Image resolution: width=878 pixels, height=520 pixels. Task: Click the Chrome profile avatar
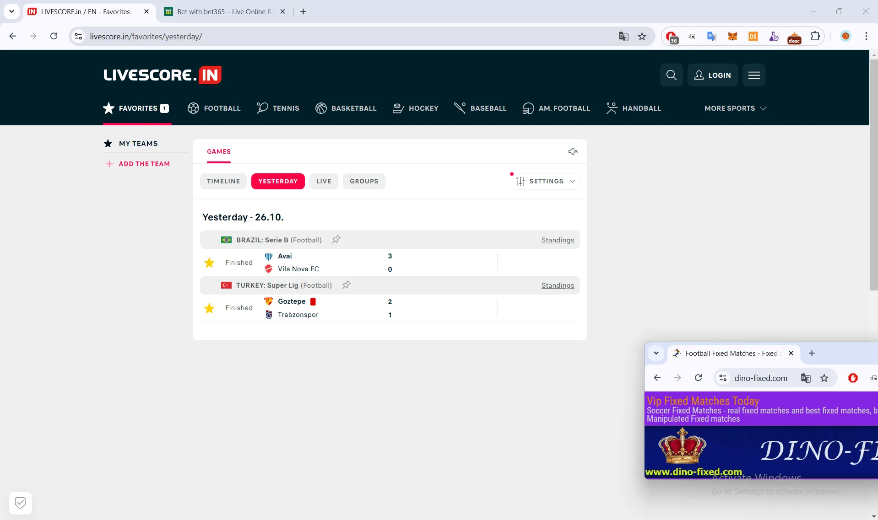pyautogui.click(x=845, y=36)
